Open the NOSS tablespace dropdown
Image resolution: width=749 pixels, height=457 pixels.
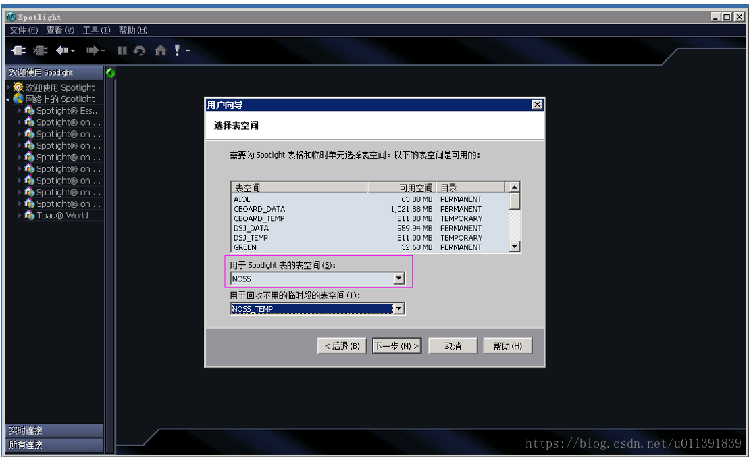click(x=399, y=279)
